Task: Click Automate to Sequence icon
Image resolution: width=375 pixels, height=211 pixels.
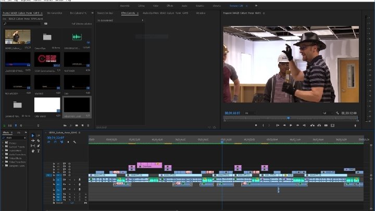Action: [65, 126]
